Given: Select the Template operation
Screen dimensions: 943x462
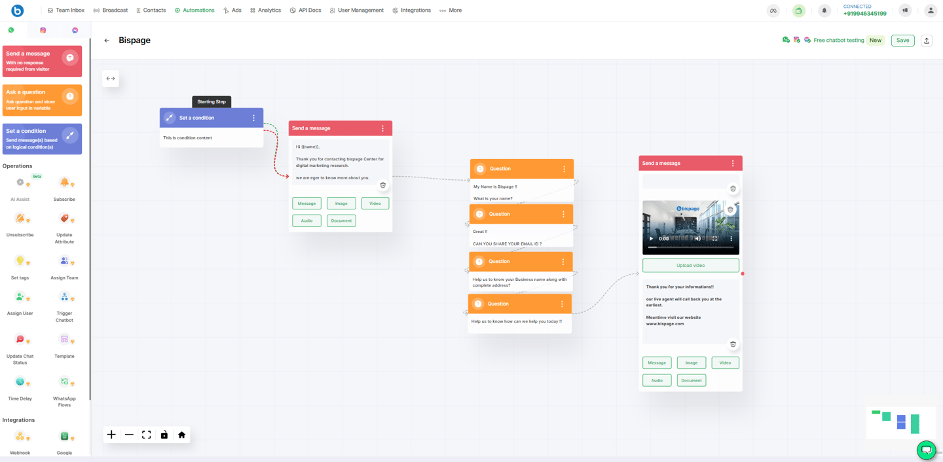Looking at the screenshot, I should tap(64, 346).
